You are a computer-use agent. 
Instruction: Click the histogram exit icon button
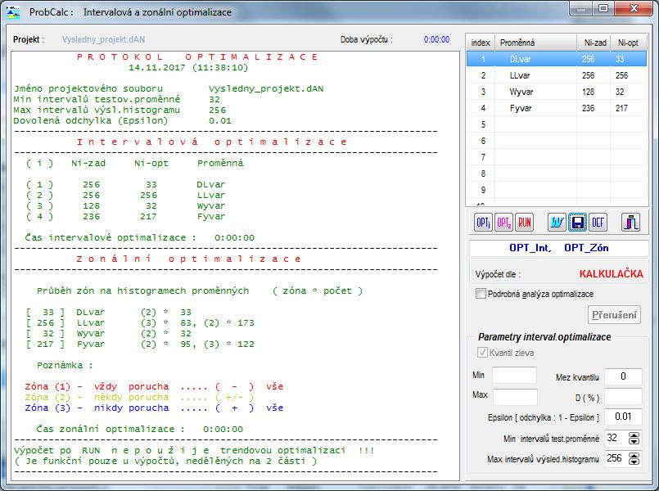coord(630,223)
